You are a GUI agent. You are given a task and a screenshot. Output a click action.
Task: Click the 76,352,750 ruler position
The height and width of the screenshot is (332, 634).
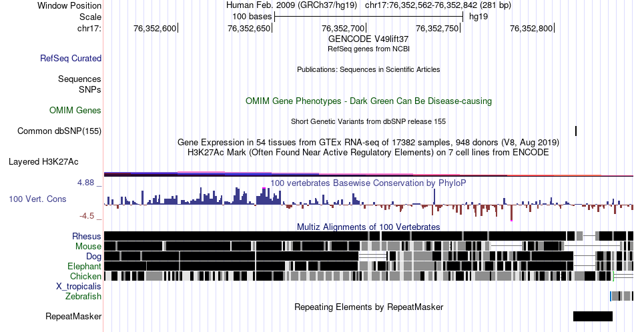pyautogui.click(x=437, y=28)
